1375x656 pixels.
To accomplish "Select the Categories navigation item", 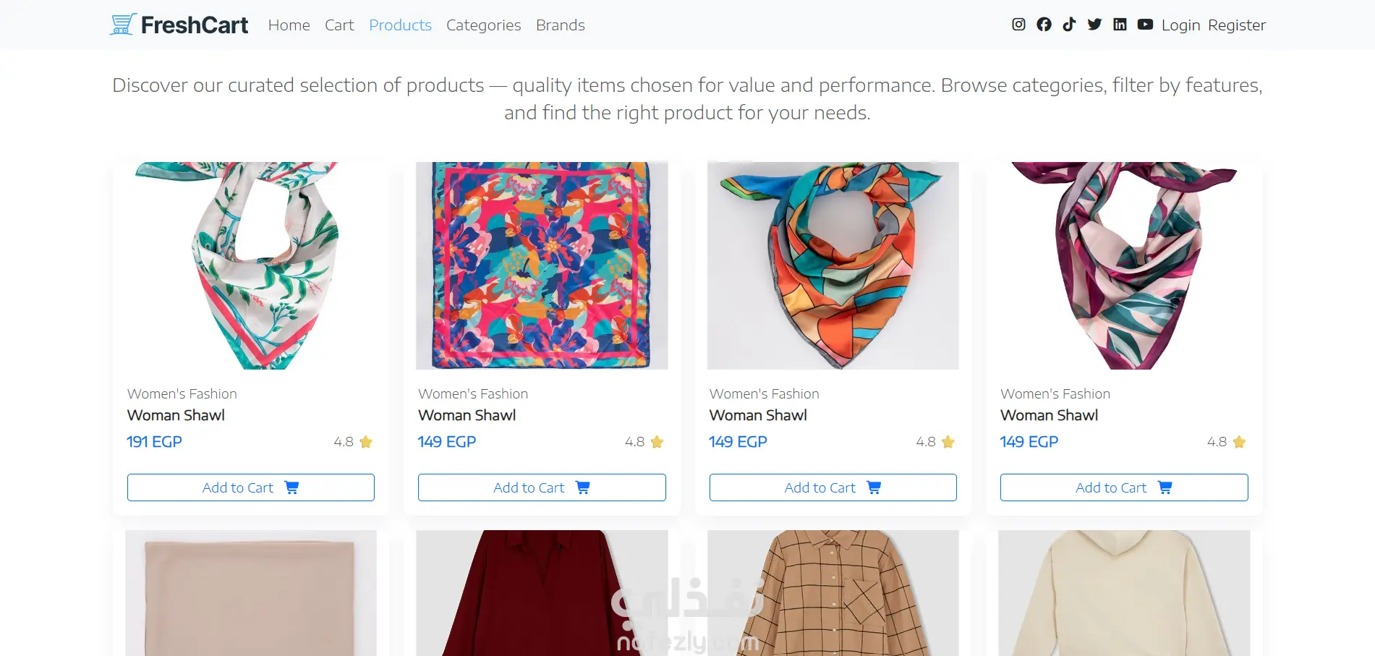I will click(x=483, y=25).
